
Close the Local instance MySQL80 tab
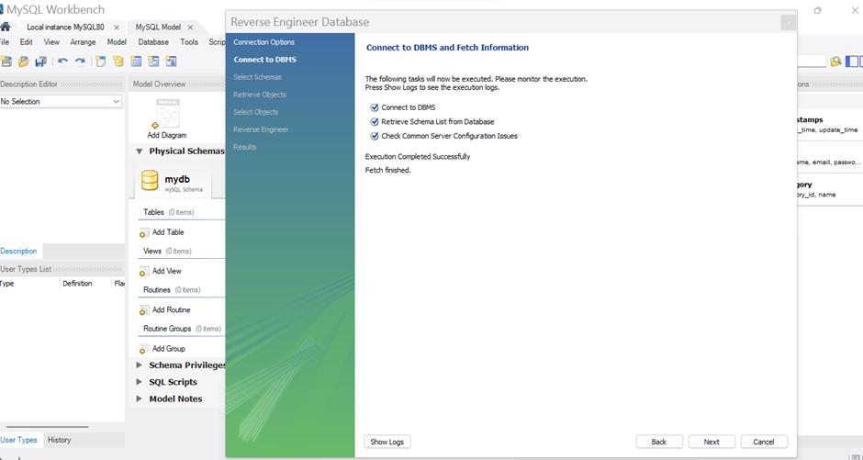tap(116, 27)
